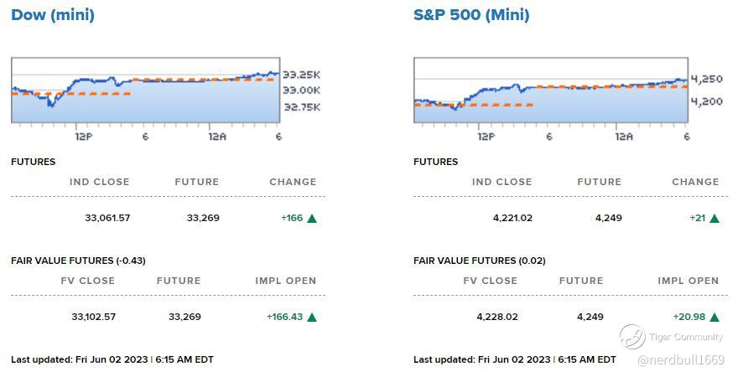Open the S&P 500 (Mini) heading link
The width and height of the screenshot is (738, 377).
coord(471,15)
